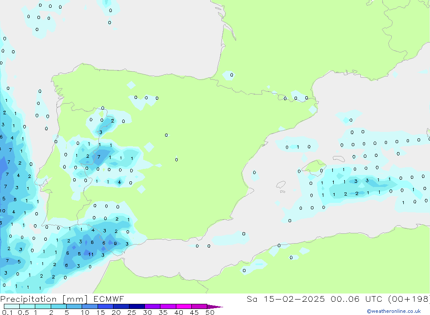Click the legend label "35"
430x315 pixels.
click(163, 312)
